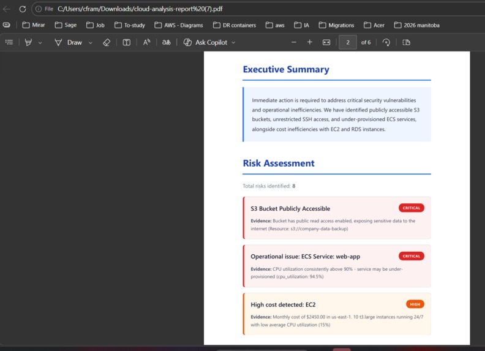The width and height of the screenshot is (485, 351).
Task: Click the 'High cost detected: EC2' title
Action: click(x=283, y=305)
